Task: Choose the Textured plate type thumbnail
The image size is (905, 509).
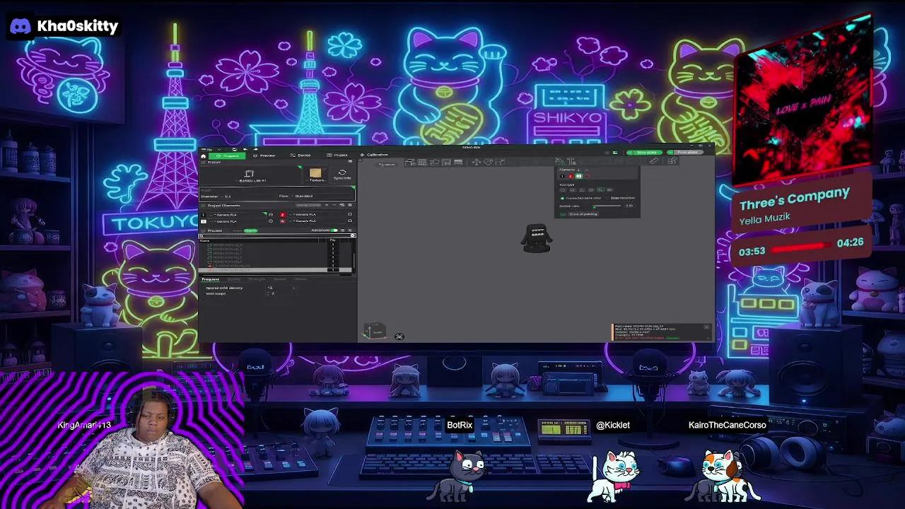Action: pyautogui.click(x=315, y=175)
